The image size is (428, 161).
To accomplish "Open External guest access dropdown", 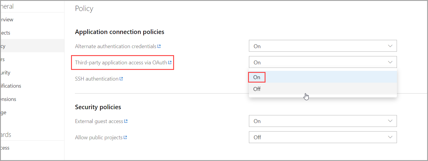I will point(323,121).
